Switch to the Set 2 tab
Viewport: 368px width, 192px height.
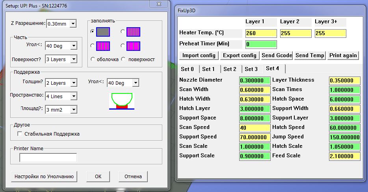[230, 69]
